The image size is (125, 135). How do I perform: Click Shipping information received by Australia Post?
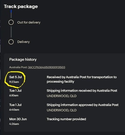pyautogui.click(x=82, y=91)
